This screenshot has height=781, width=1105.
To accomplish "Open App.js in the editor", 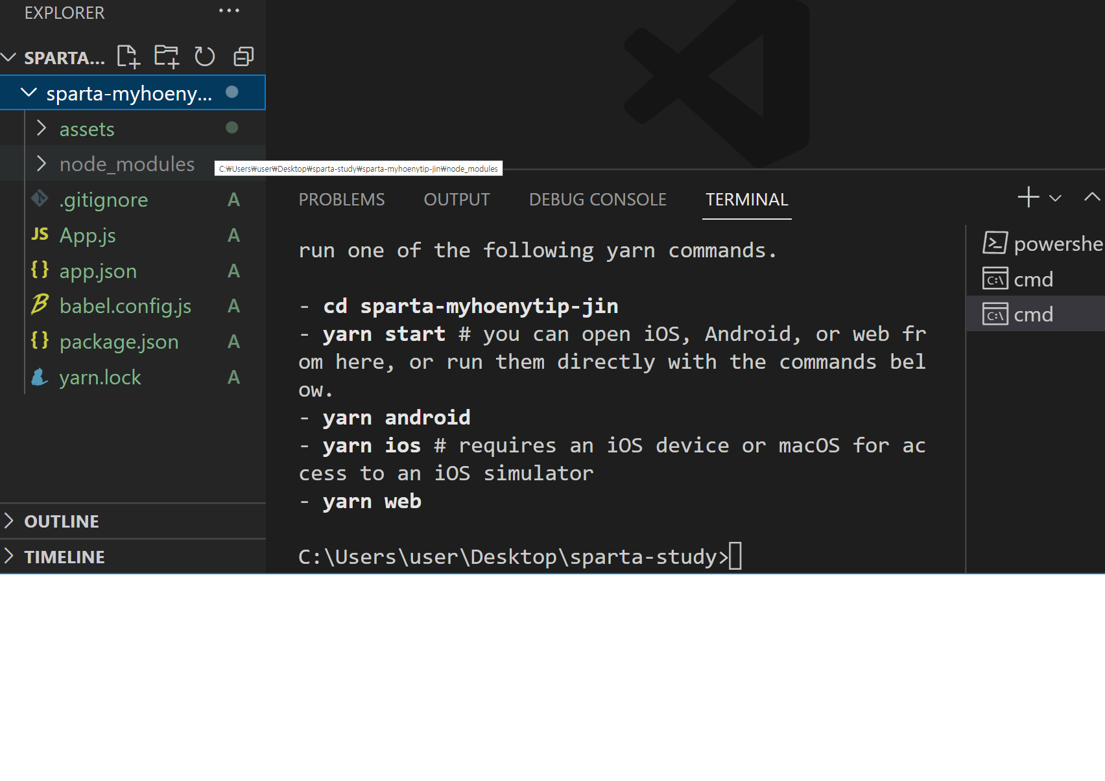I will 133,235.
